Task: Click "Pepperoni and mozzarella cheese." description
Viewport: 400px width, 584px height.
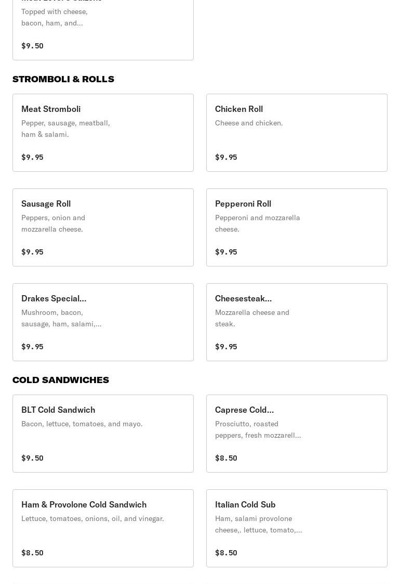Action: pyautogui.click(x=257, y=223)
